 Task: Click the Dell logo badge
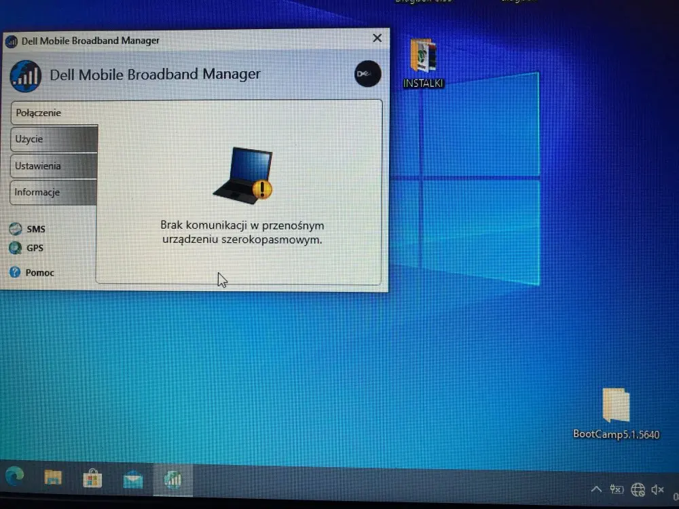[367, 73]
